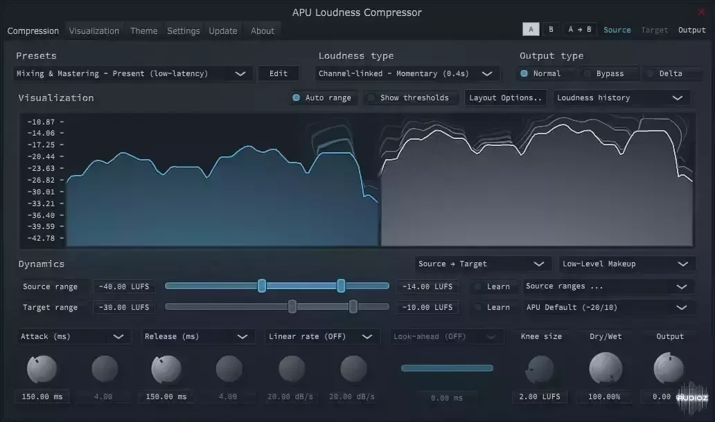Toggle the Source display label
Screen dimensions: 715x422
(617, 30)
